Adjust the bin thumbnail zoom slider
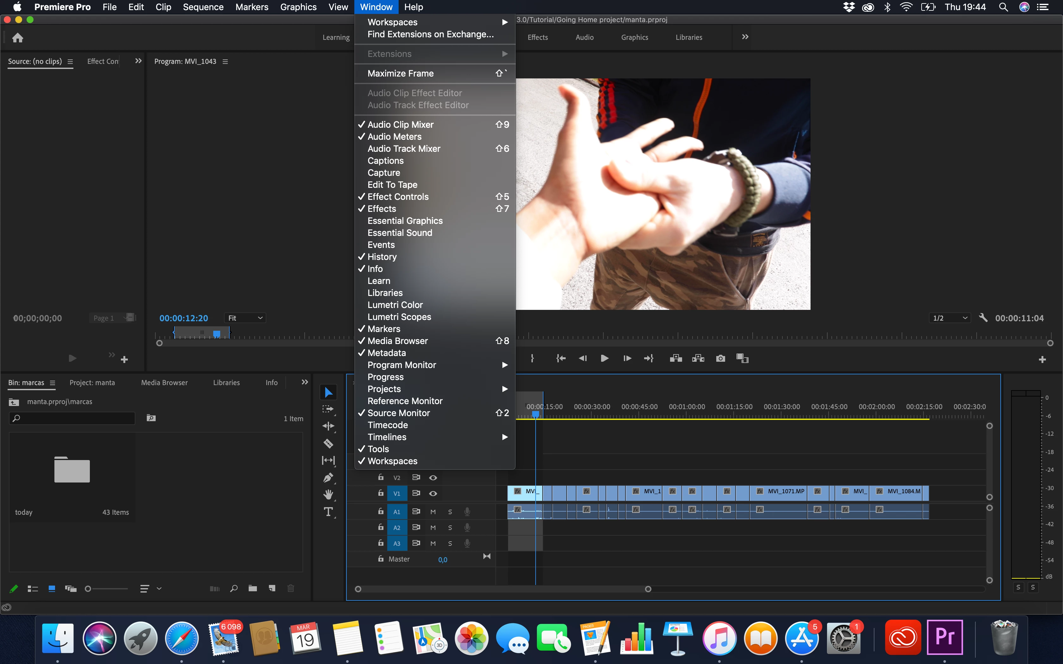 pos(88,589)
